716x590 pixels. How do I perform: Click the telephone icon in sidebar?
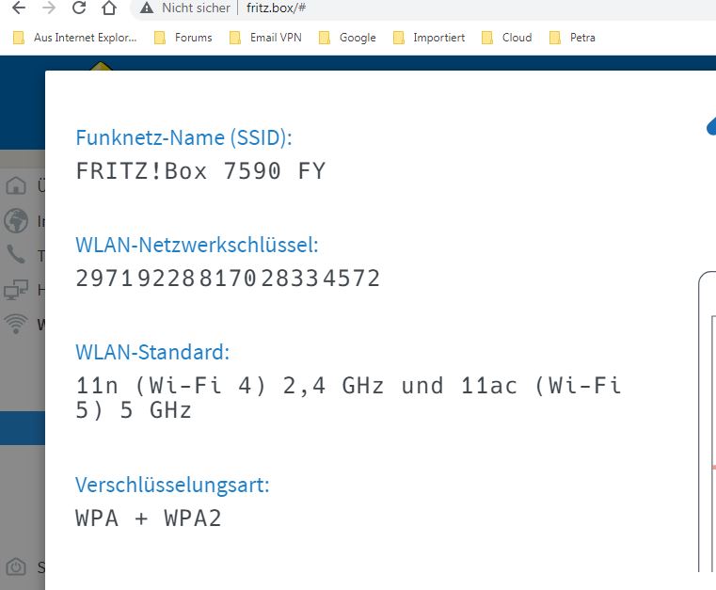[x=16, y=254]
